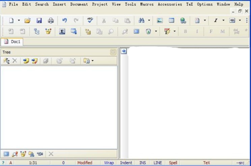Viewport: 251px width, 166px height.
Task: Click the Save document floppy icon
Action: [x=39, y=21]
